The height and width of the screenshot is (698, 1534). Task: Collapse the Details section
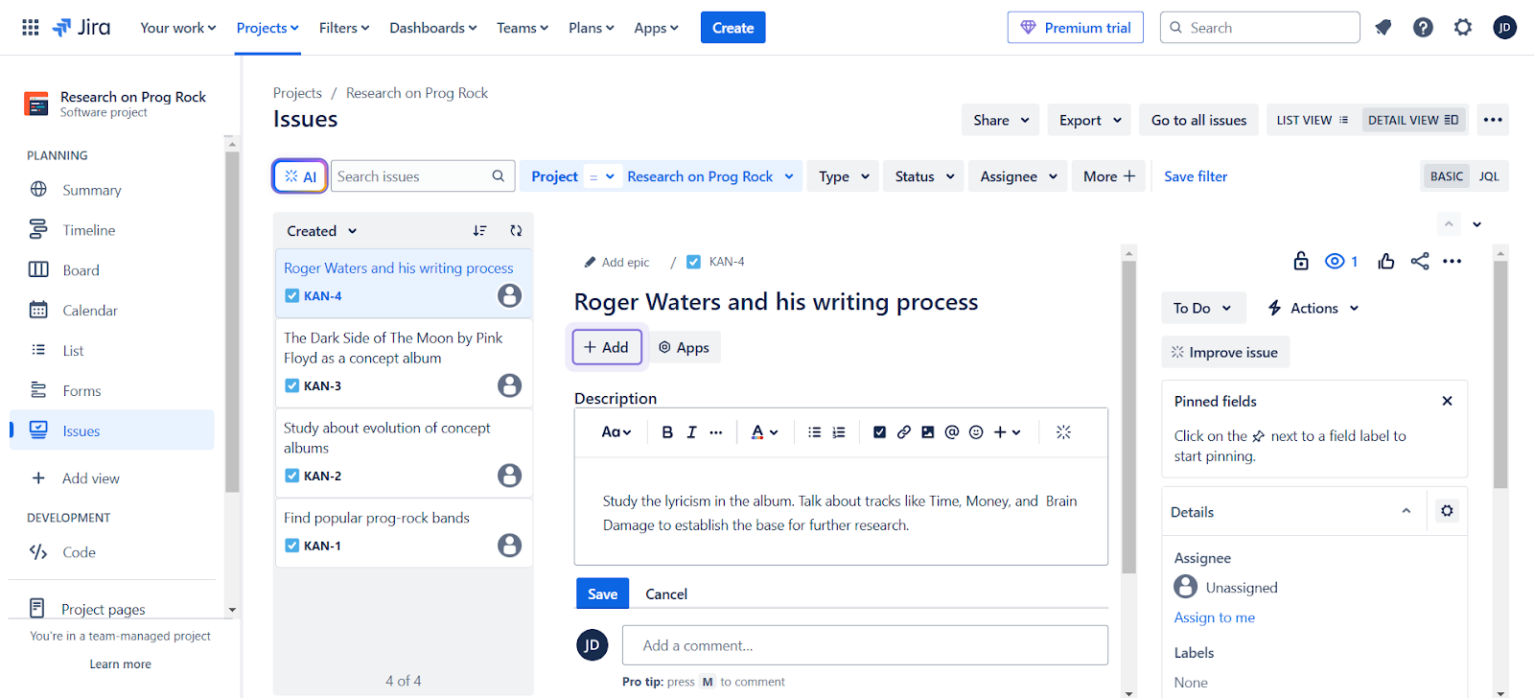pyautogui.click(x=1406, y=511)
